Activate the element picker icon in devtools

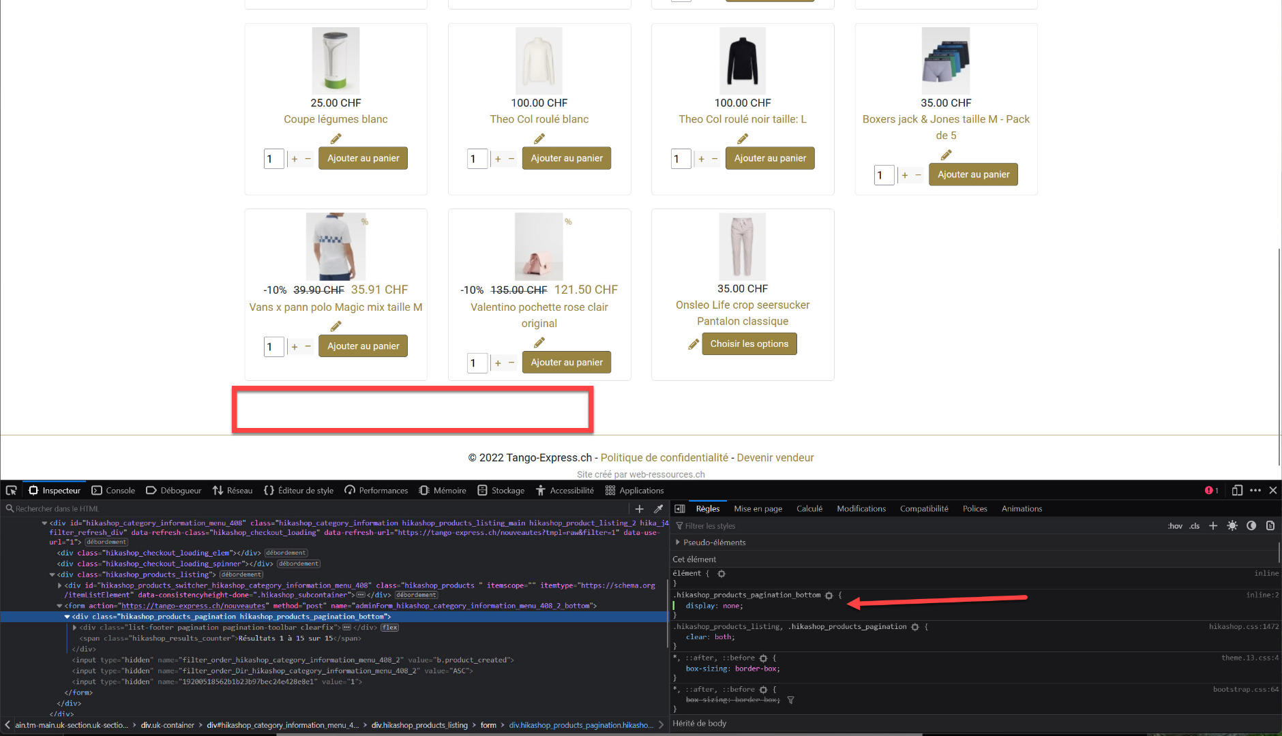click(11, 491)
